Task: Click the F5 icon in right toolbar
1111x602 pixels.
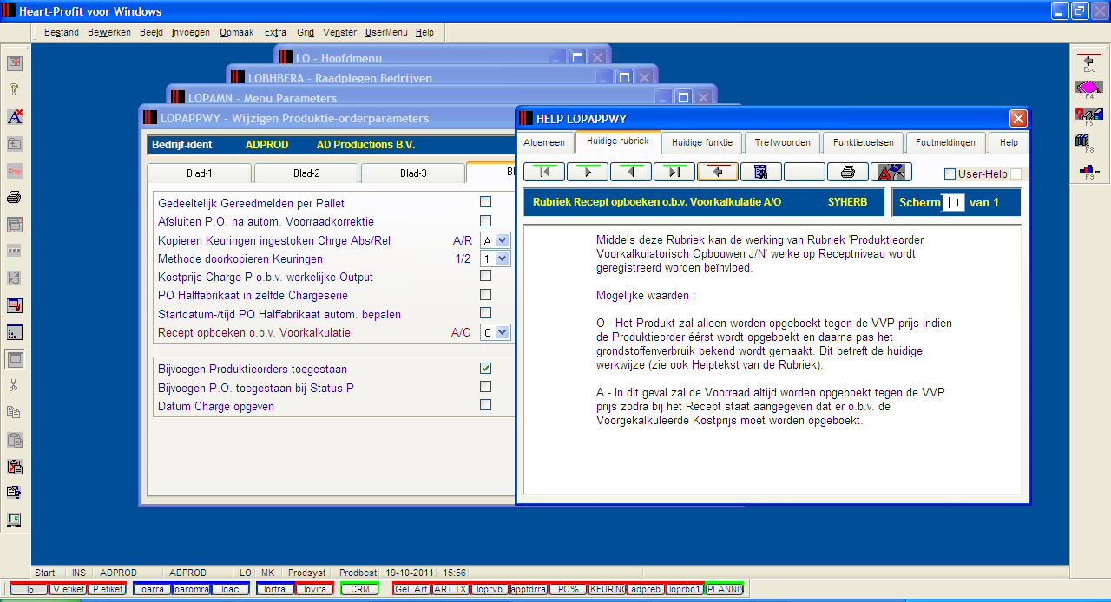Action: click(x=1088, y=115)
